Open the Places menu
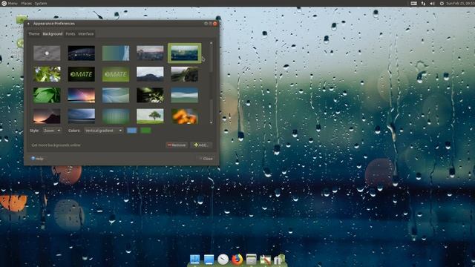475x267 pixels. [27, 3]
